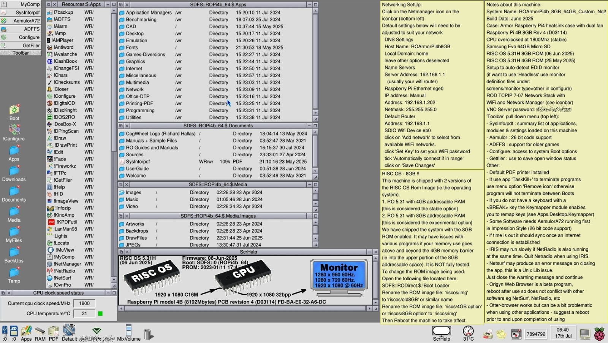Image resolution: width=608 pixels, height=343 pixels.
Task: Open RO Guides and Manuals directory
Action: pyautogui.click(x=148, y=148)
